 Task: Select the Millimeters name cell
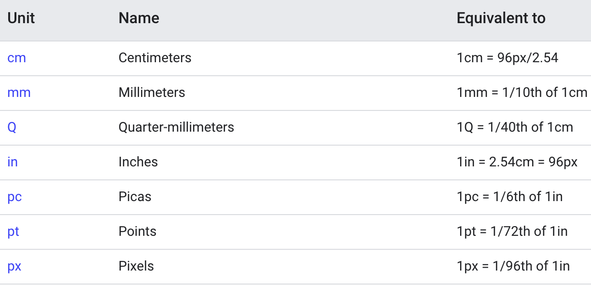click(x=152, y=93)
